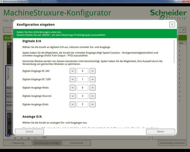The width and height of the screenshot is (190, 152).
Task: Go back with the Zurück button
Action: [29, 131]
